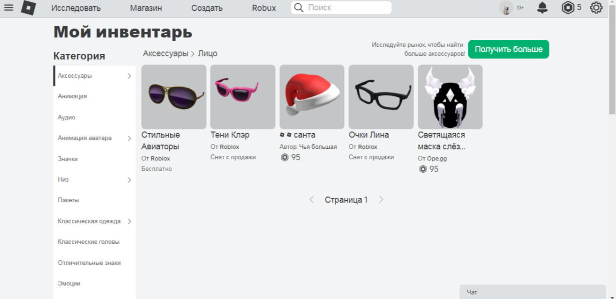Select Анимация аватара category label
The width and height of the screenshot is (616, 299).
85,138
